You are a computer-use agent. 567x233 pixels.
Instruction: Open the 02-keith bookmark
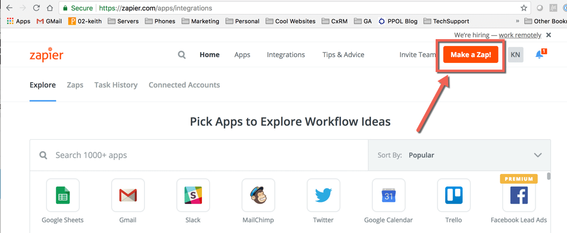tap(85, 21)
